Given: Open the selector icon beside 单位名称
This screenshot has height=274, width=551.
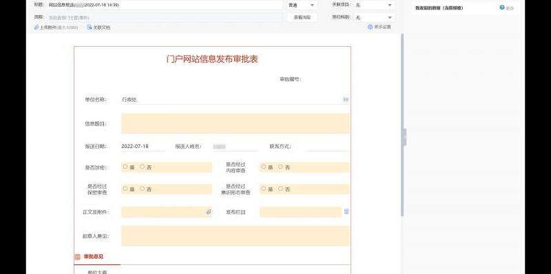Looking at the screenshot, I should click(346, 99).
